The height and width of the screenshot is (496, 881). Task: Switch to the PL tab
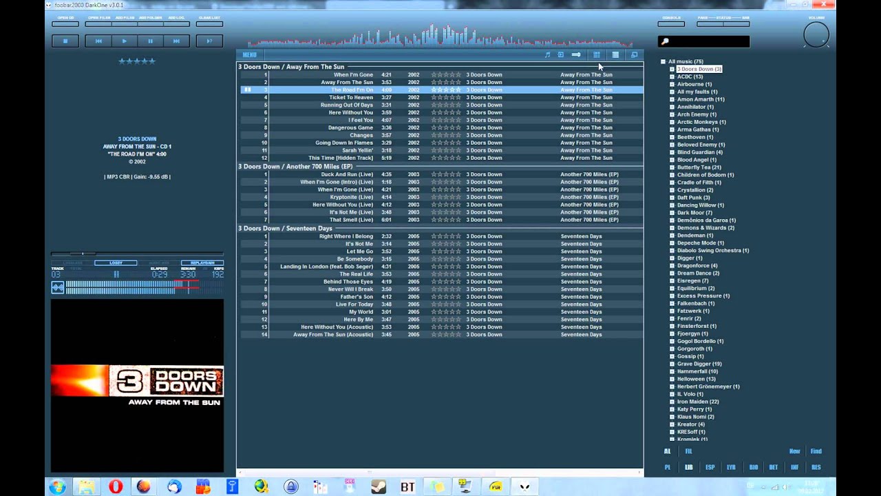(667, 467)
